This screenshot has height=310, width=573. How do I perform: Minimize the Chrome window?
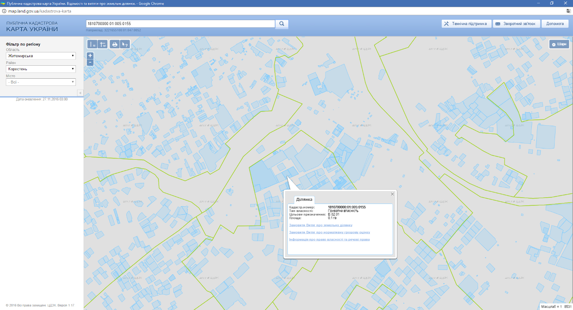539,3
